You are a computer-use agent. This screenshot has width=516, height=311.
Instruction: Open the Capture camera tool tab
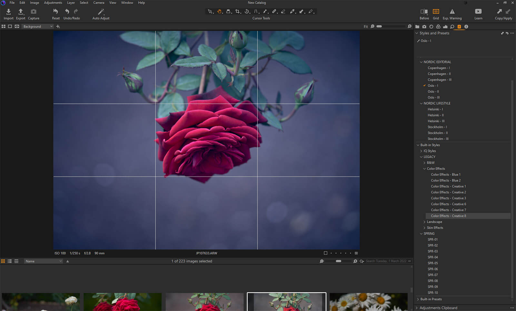(x=424, y=27)
